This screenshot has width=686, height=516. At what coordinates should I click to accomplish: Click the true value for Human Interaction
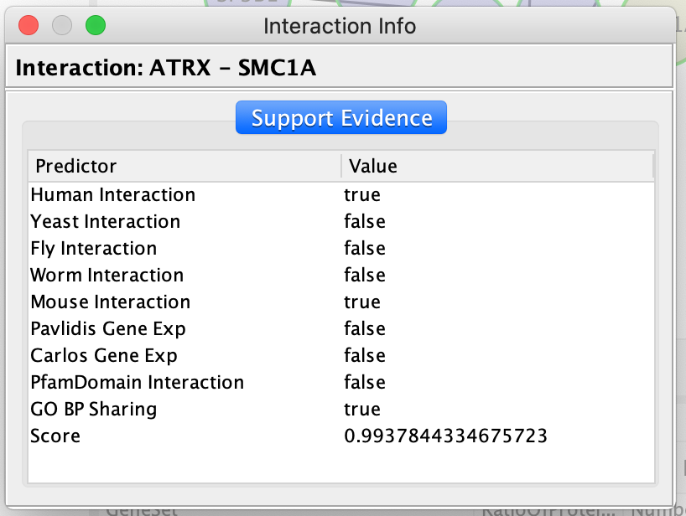361,195
